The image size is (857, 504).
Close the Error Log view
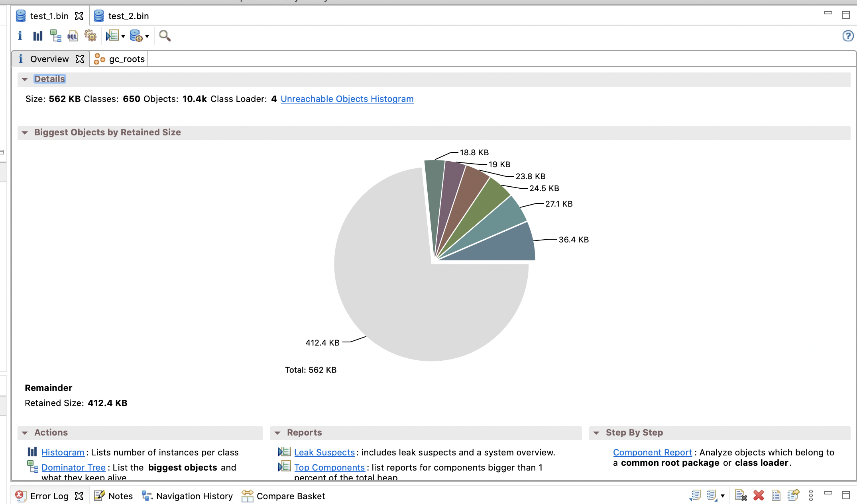click(x=79, y=496)
